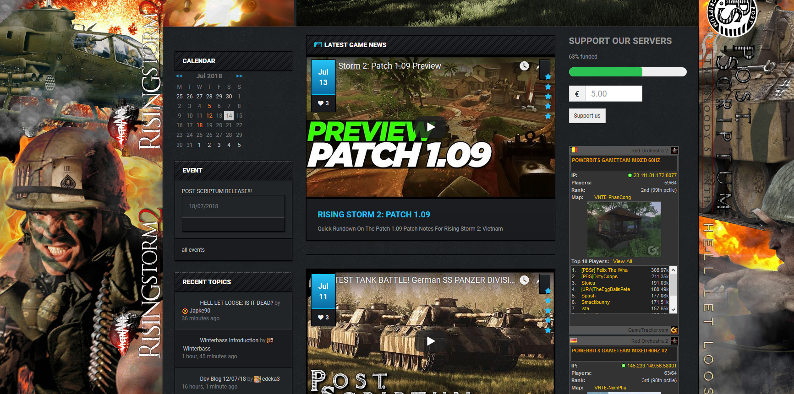Click Red Orchestra 2 game icon, first server
This screenshot has width=794, height=394.
point(674,151)
